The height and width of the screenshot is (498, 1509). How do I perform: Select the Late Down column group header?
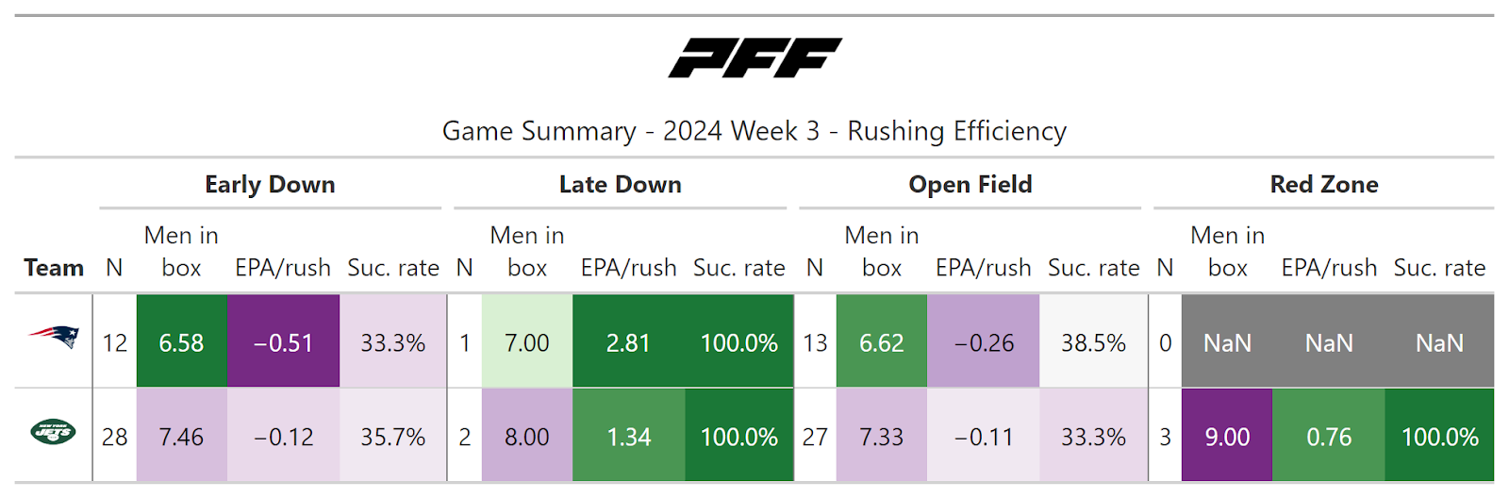[620, 185]
